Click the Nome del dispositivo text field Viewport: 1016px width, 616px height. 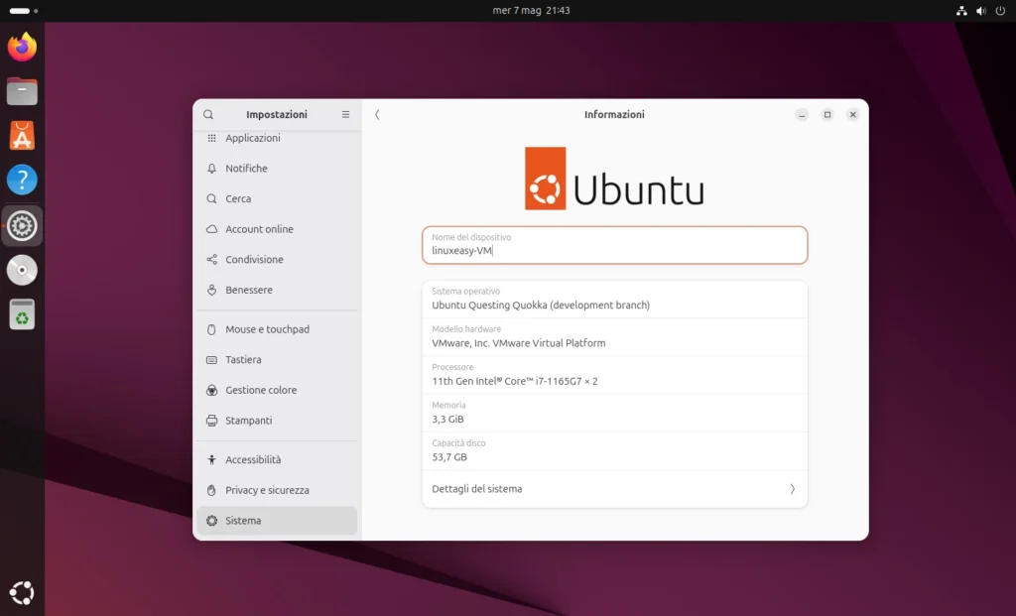click(x=614, y=245)
